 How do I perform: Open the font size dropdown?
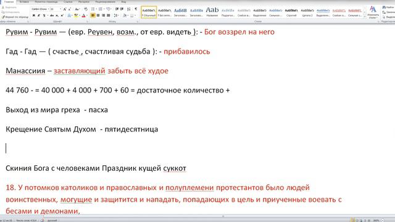pyautogui.click(x=60, y=9)
